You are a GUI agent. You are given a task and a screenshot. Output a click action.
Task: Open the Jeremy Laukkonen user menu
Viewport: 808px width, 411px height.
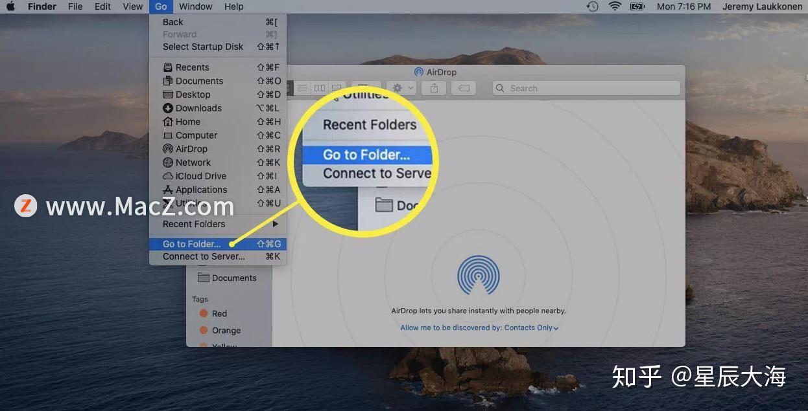click(763, 6)
